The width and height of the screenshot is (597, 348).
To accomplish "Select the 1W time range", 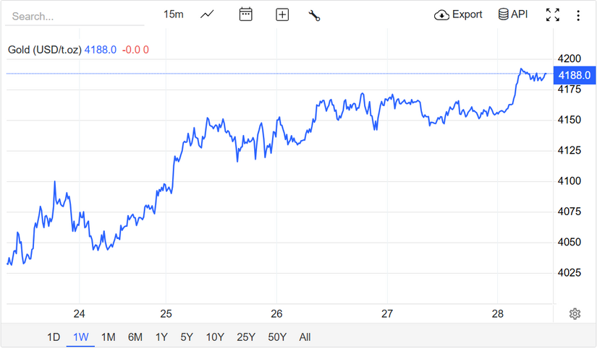I will coord(80,336).
